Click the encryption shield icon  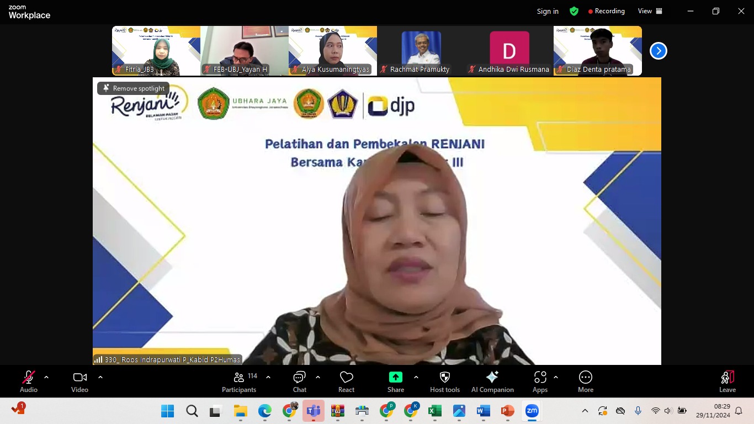click(574, 11)
